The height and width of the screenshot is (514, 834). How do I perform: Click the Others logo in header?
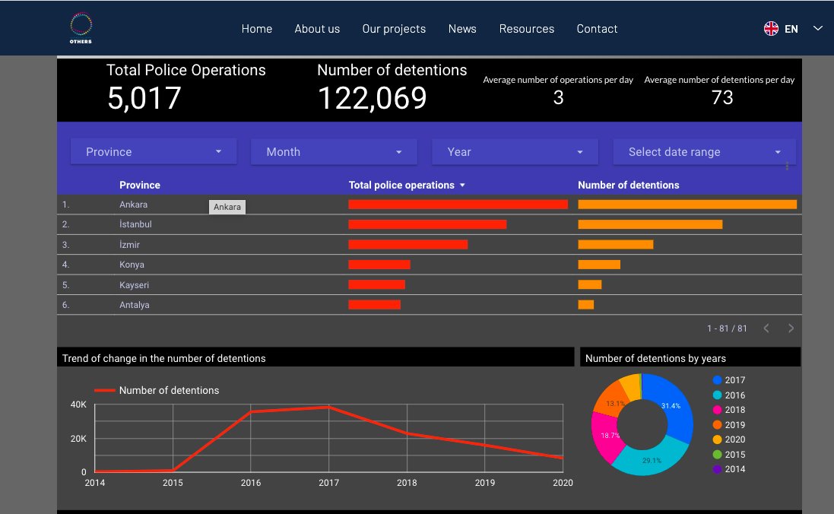pyautogui.click(x=81, y=27)
